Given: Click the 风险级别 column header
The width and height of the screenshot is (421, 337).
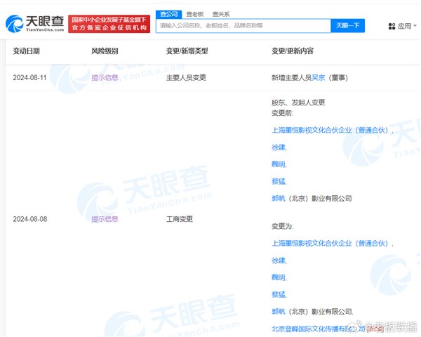Looking at the screenshot, I should click(x=105, y=51).
